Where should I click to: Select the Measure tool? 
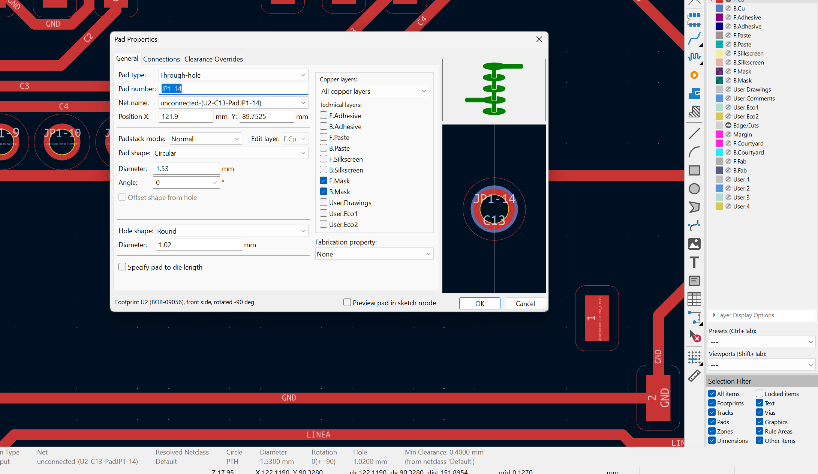tap(694, 375)
